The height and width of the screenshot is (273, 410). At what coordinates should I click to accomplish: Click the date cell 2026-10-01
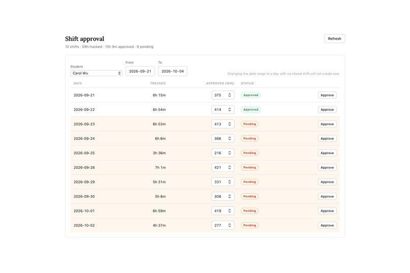click(x=84, y=211)
